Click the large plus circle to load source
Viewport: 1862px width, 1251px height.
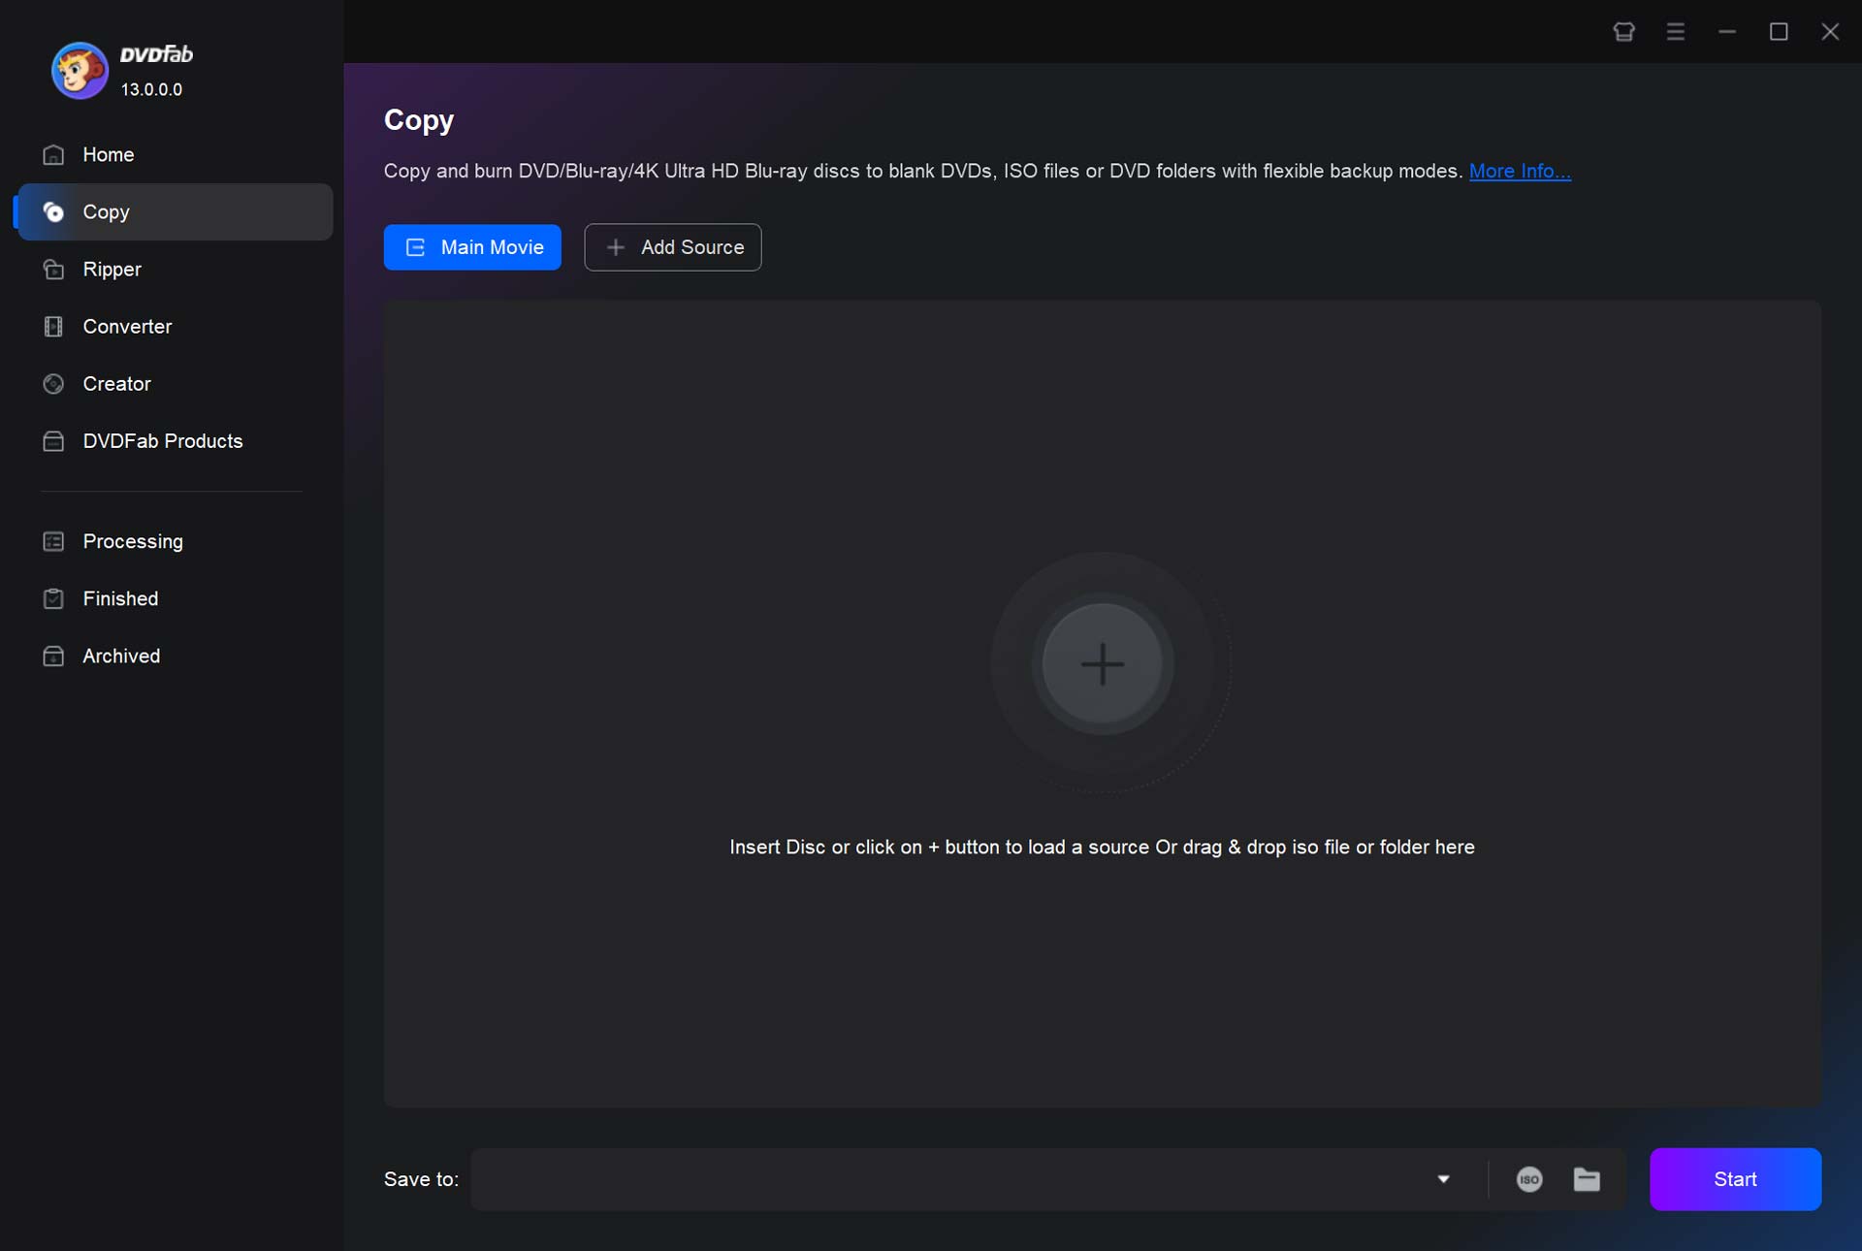tap(1102, 664)
